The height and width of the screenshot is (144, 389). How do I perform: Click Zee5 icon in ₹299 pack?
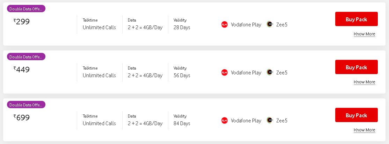pyautogui.click(x=269, y=24)
